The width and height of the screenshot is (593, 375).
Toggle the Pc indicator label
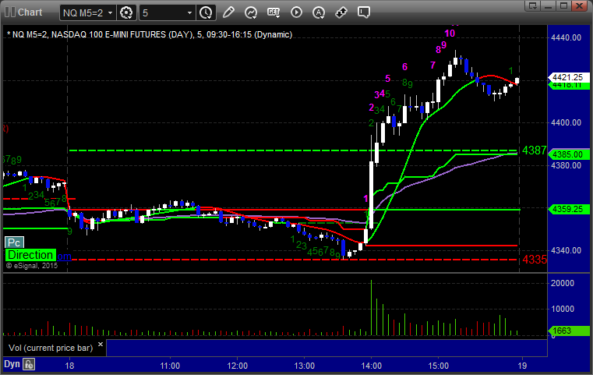coord(13,242)
